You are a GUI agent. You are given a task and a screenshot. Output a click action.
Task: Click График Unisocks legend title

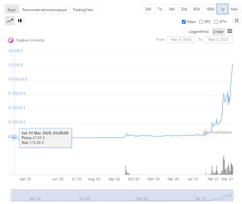[x=30, y=40]
